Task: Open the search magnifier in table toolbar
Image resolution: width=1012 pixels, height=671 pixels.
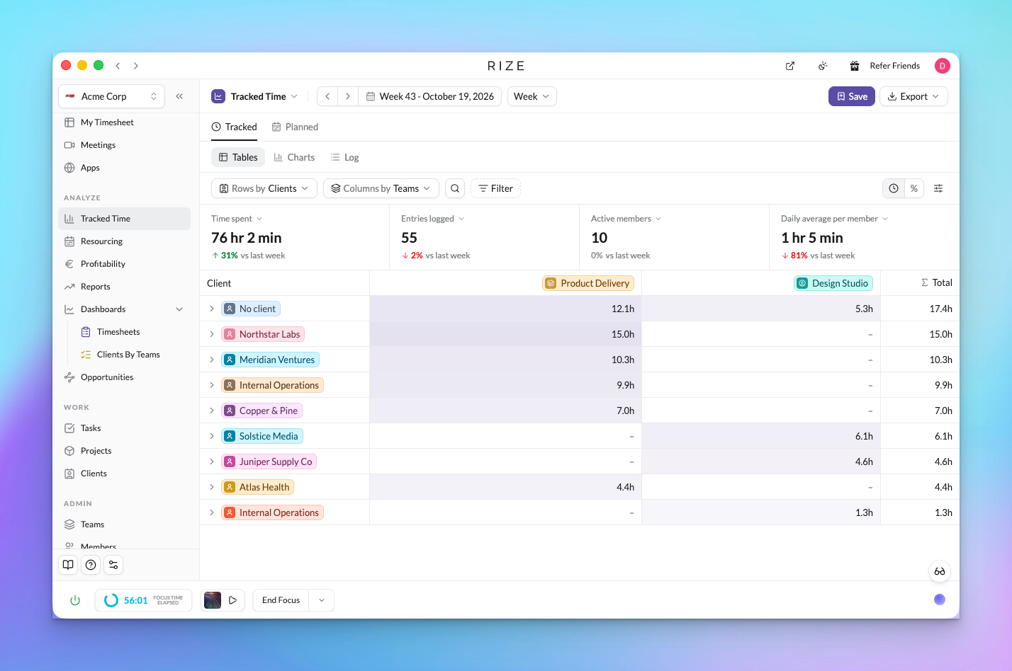Action: [x=455, y=188]
